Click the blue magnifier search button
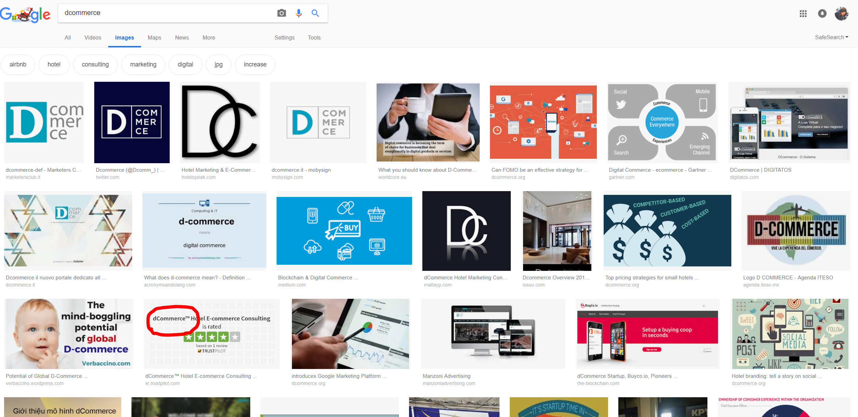The image size is (858, 417). pos(315,13)
